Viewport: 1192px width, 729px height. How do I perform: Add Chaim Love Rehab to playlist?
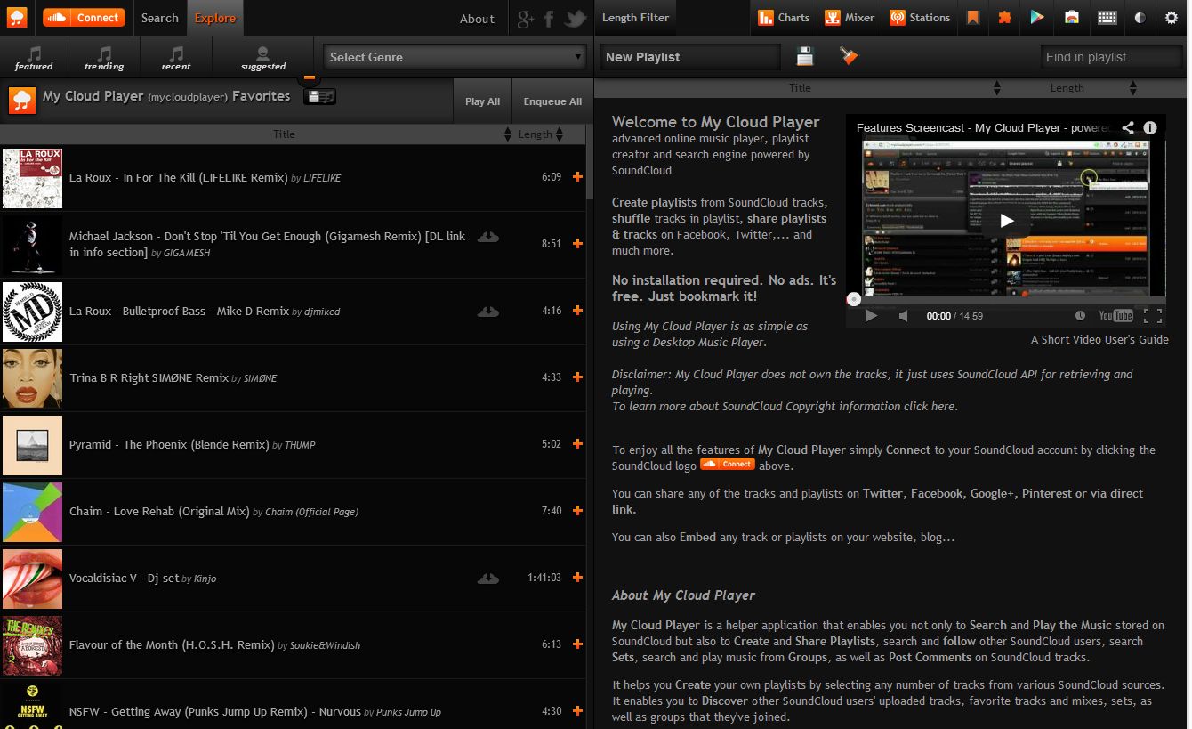tap(577, 511)
